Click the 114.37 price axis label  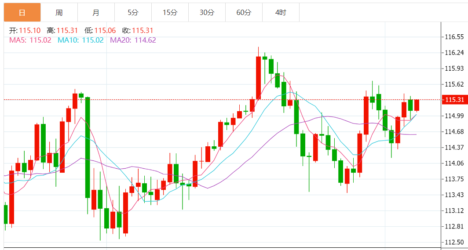454,148
